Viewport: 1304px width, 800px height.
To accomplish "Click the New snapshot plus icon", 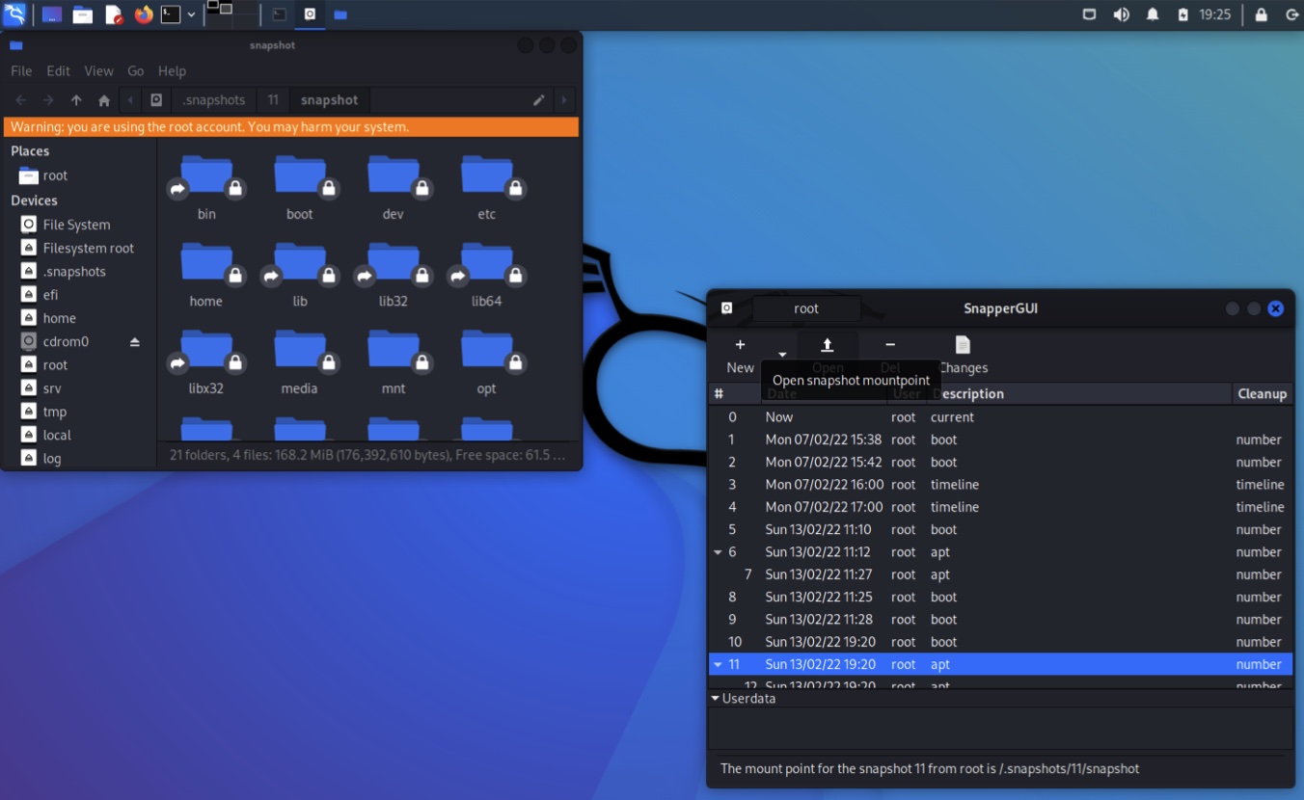I will click(740, 345).
